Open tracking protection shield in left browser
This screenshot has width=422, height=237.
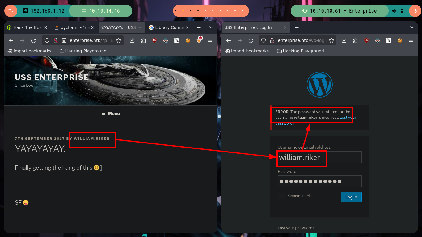[47, 40]
